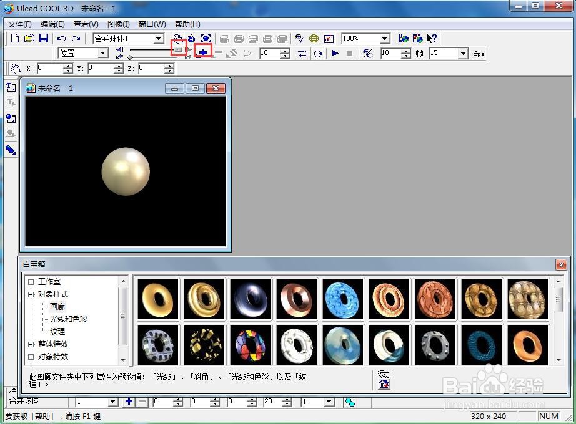The width and height of the screenshot is (576, 424).
Task: Click the cyan link icon in bottom bar
Action: point(350,402)
